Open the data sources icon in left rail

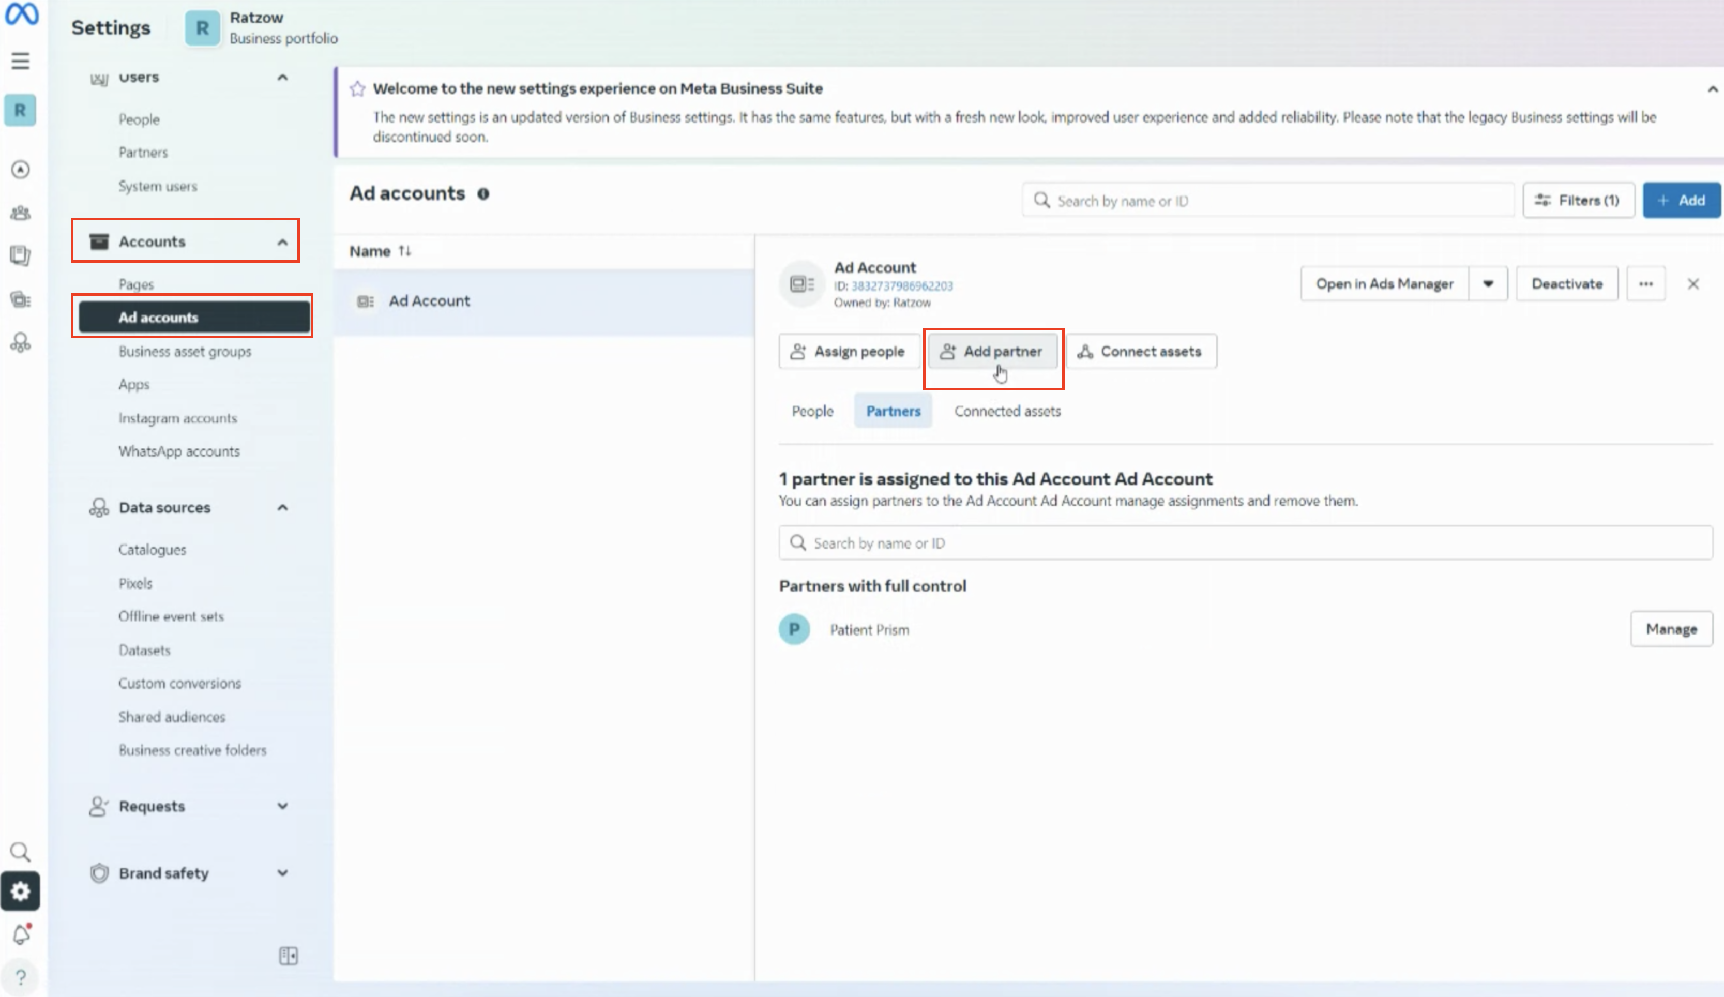click(21, 342)
